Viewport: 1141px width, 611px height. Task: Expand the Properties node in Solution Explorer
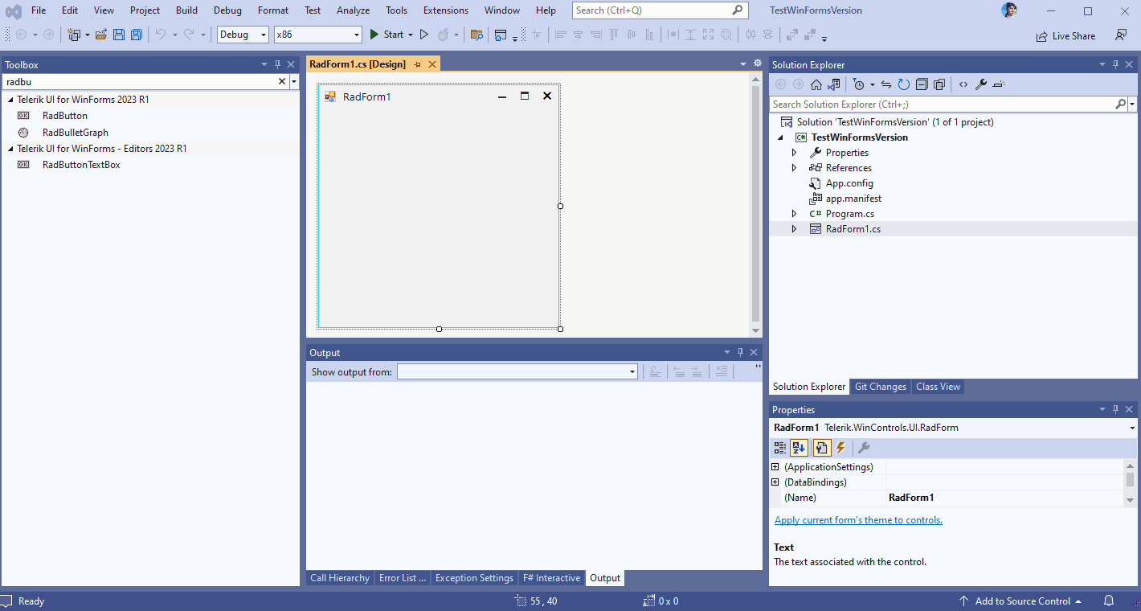click(x=795, y=153)
